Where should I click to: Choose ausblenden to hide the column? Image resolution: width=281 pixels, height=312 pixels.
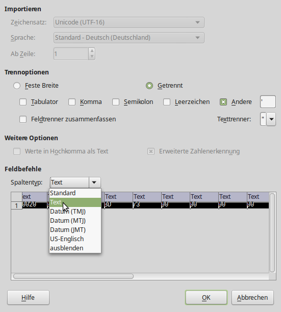[75, 248]
